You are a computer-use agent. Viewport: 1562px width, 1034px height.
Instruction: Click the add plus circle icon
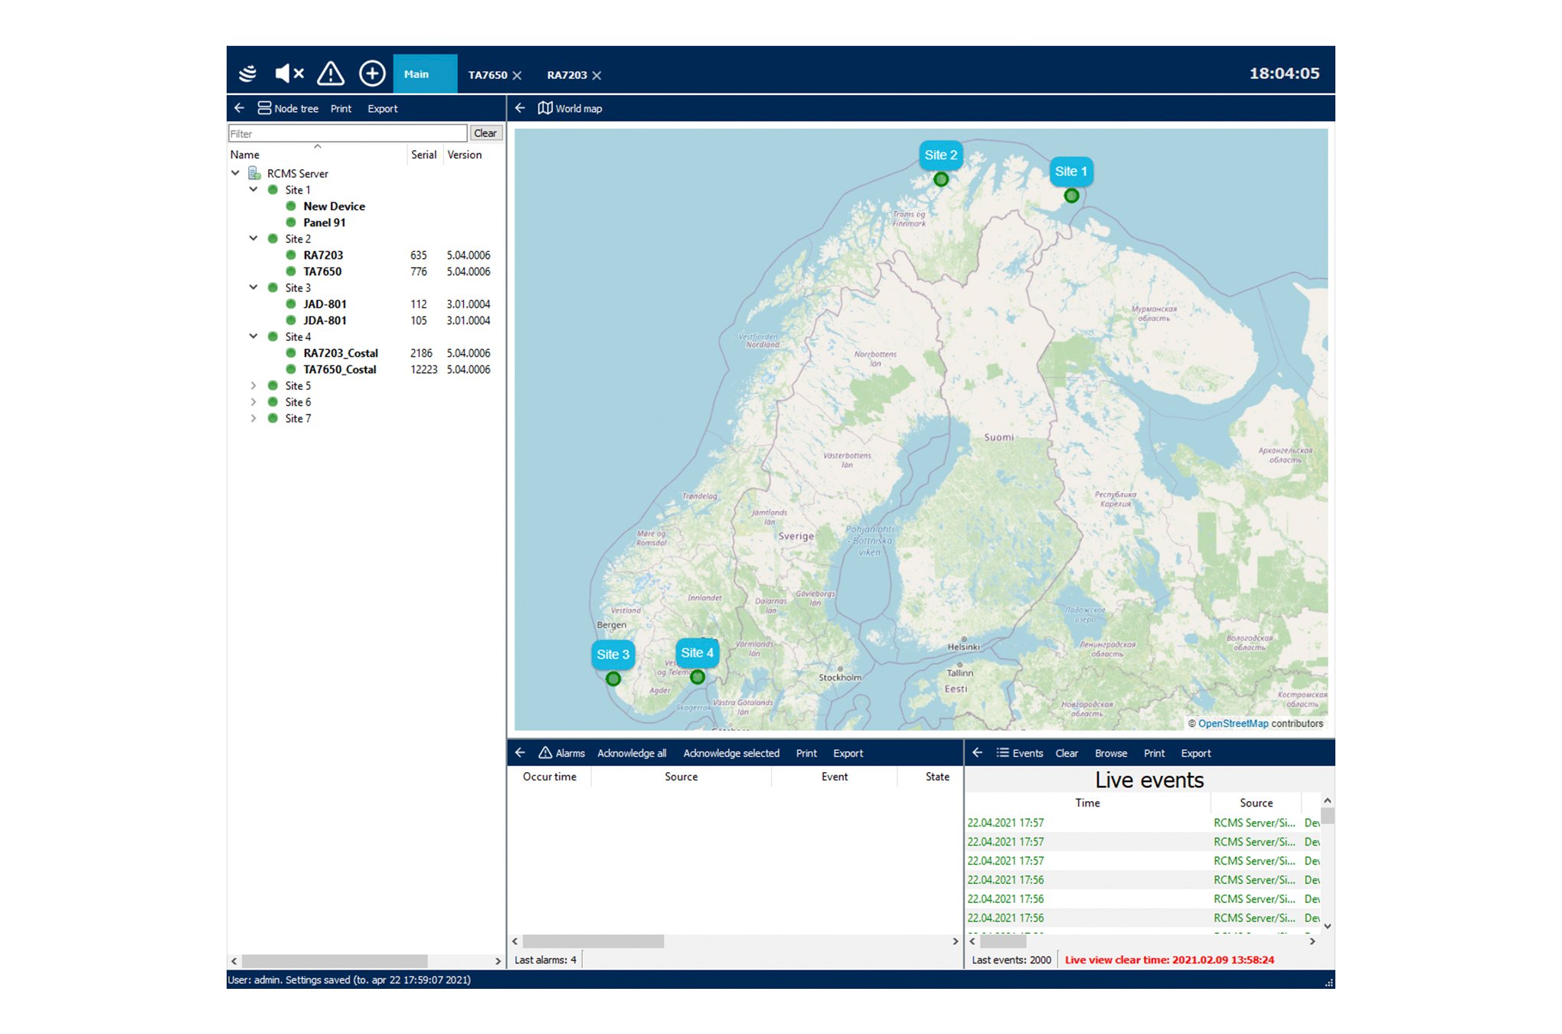click(372, 74)
